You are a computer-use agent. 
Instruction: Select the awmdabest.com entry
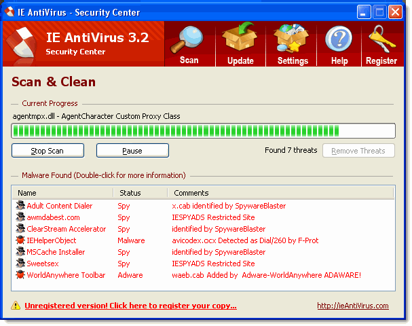[x=53, y=217]
